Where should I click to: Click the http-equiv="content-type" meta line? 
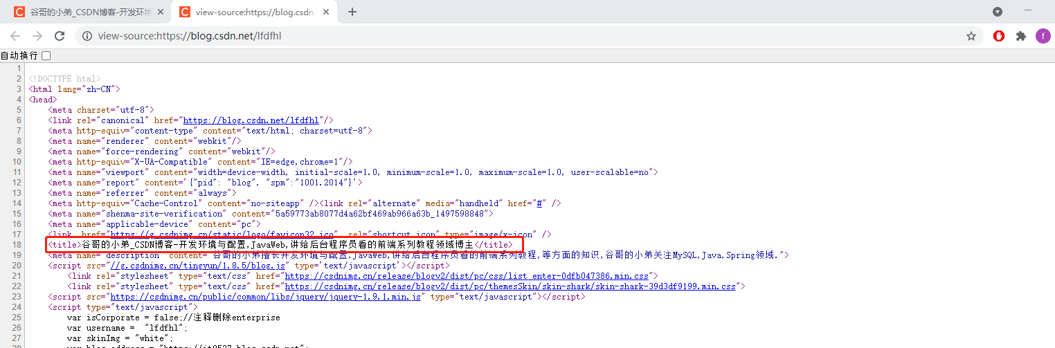point(210,131)
